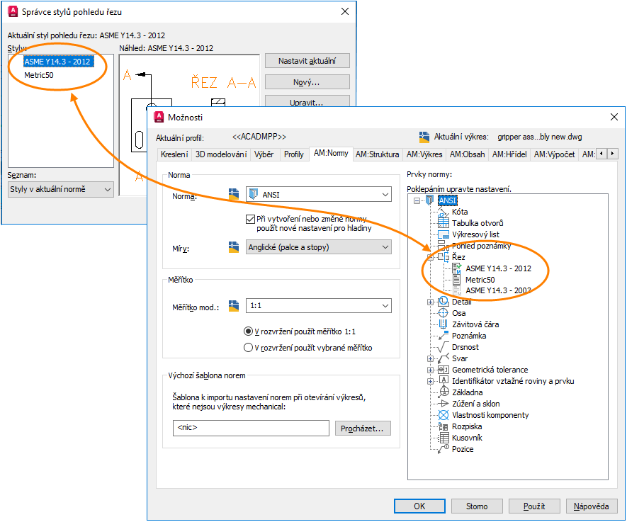The height and width of the screenshot is (522, 627).
Task: Click the Rozpiska parts list icon
Action: click(x=443, y=426)
